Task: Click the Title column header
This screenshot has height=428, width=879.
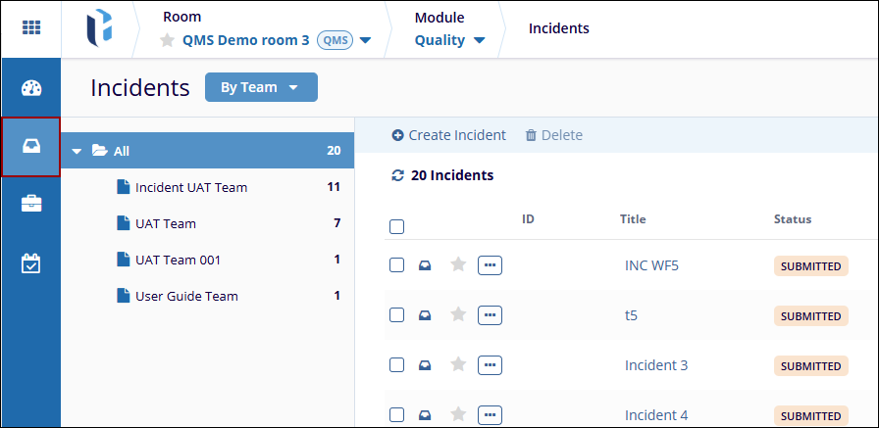Action: [633, 219]
